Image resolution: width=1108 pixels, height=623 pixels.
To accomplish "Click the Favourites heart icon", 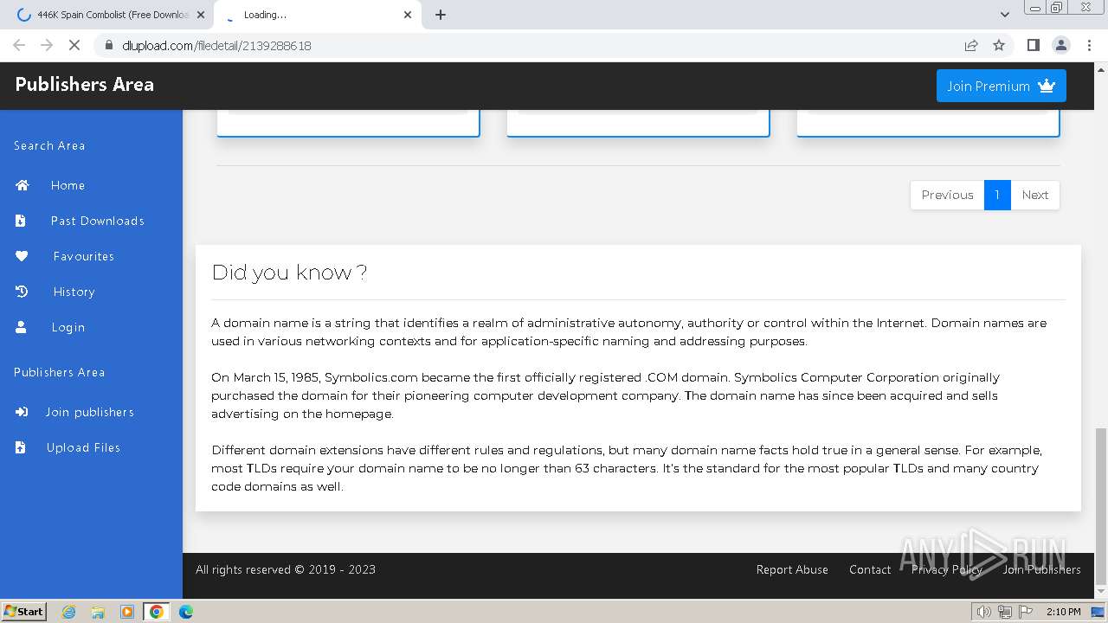I will 22,256.
